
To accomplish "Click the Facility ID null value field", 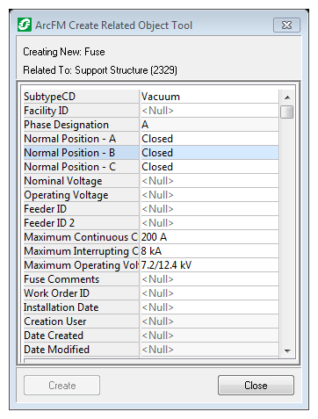I will coord(210,111).
